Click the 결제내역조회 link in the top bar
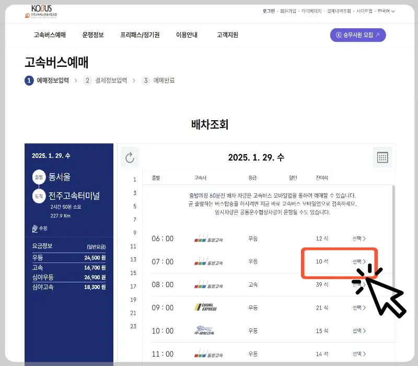 (341, 10)
